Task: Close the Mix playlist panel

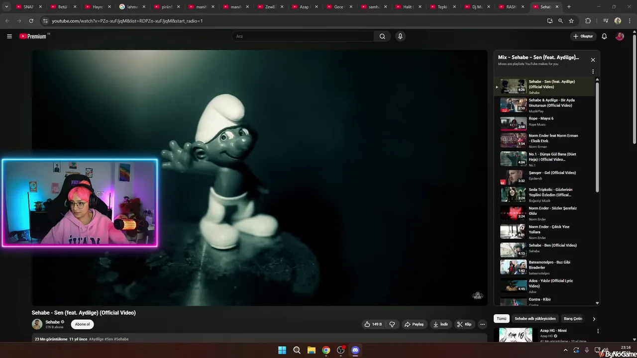Action: pos(593,60)
